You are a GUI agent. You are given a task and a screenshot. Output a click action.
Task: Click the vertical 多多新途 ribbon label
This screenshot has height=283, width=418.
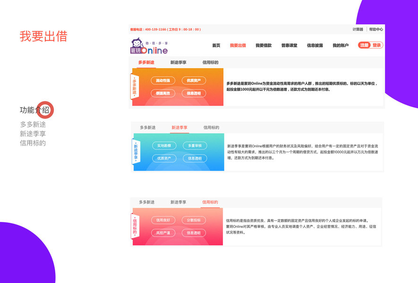point(134,86)
